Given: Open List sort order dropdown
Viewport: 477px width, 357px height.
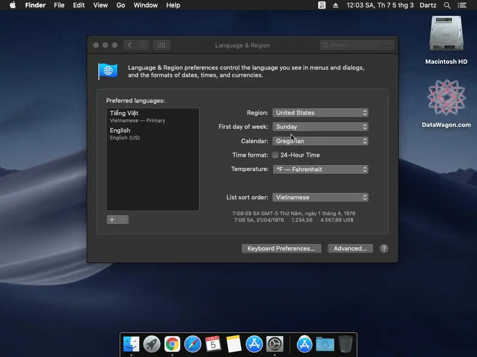Looking at the screenshot, I should [x=320, y=197].
